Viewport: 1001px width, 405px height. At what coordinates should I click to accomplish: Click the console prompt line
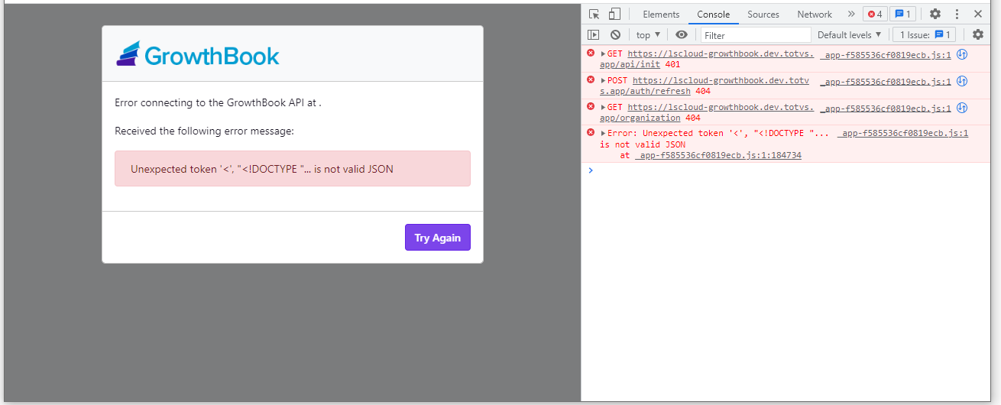tap(785, 170)
